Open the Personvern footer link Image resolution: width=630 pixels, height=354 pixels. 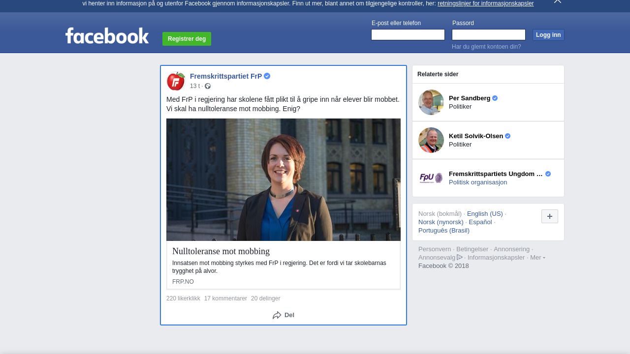coord(435,249)
